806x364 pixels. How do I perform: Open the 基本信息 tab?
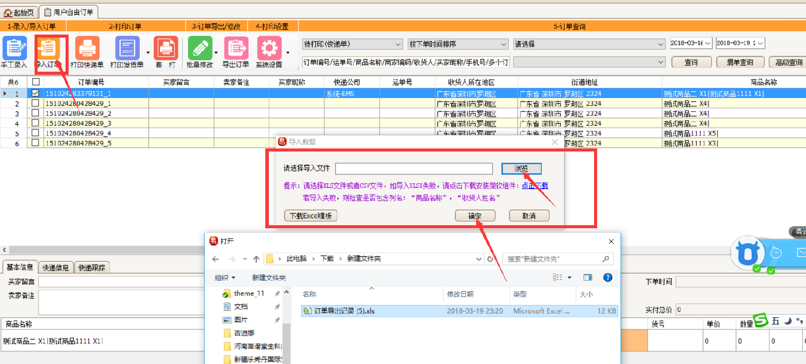pos(20,267)
